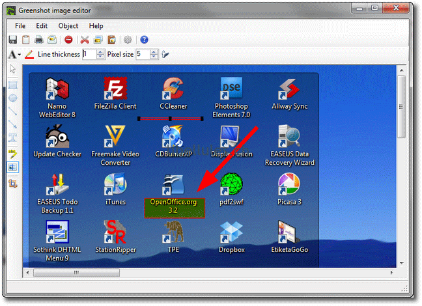Viewport: 422px width, 306px height.
Task: Save the image with the floppy disk icon
Action: [x=12, y=40]
